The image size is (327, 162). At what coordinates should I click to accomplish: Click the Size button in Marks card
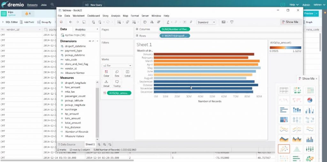(x=117, y=74)
